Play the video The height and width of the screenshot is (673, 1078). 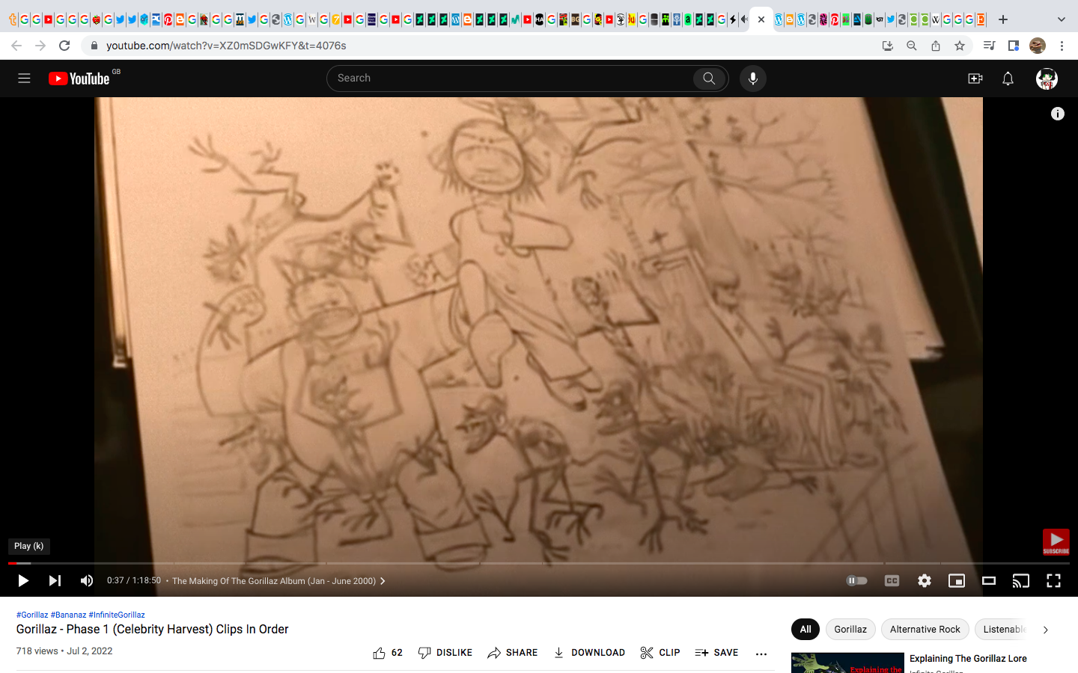[x=23, y=581]
